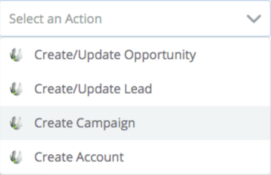Pick Create Account from the action list
Screen dimensions: 271x175
click(x=135, y=157)
